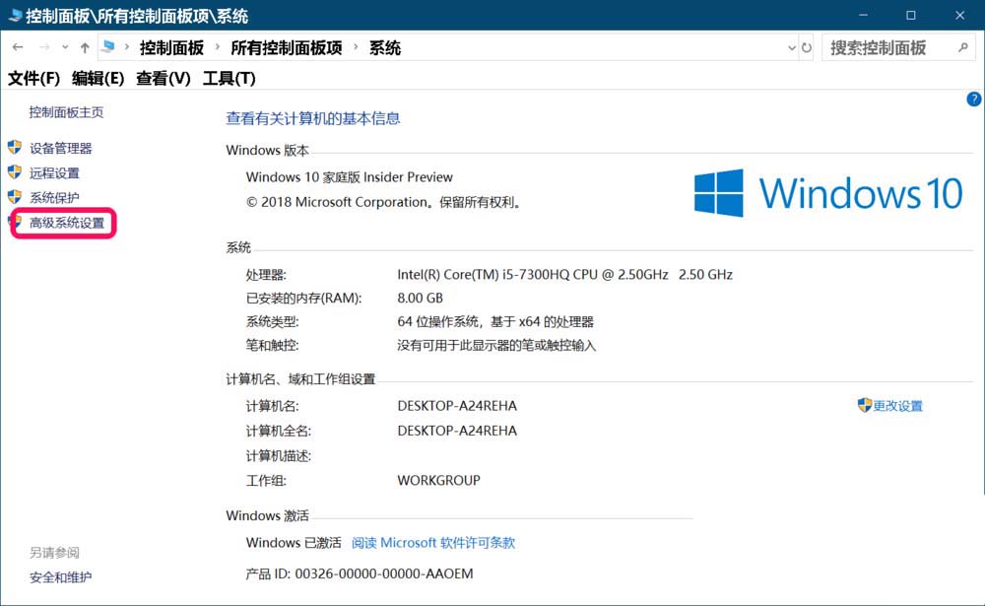Open 阅读 Microsoft 软件许可条款 link

coord(433,543)
